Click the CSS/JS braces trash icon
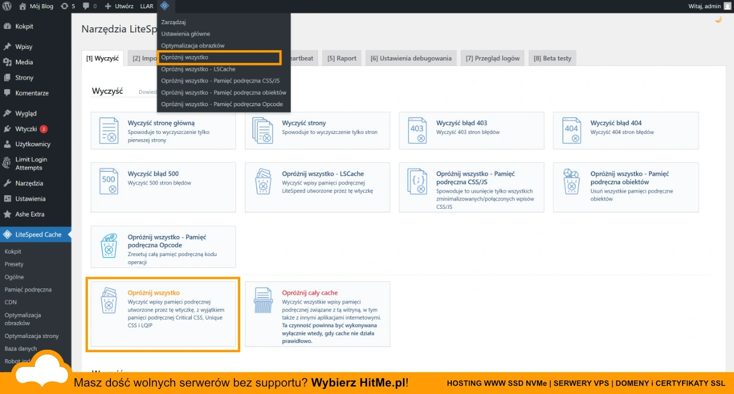The width and height of the screenshot is (734, 394). (417, 182)
